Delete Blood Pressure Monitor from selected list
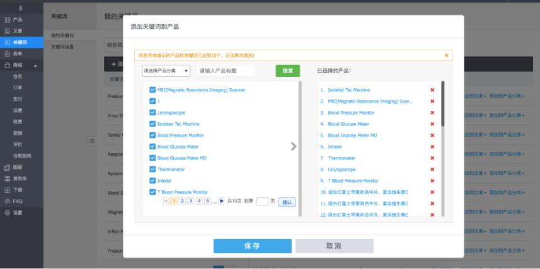Viewport: 540px width, 269px height. click(432, 113)
